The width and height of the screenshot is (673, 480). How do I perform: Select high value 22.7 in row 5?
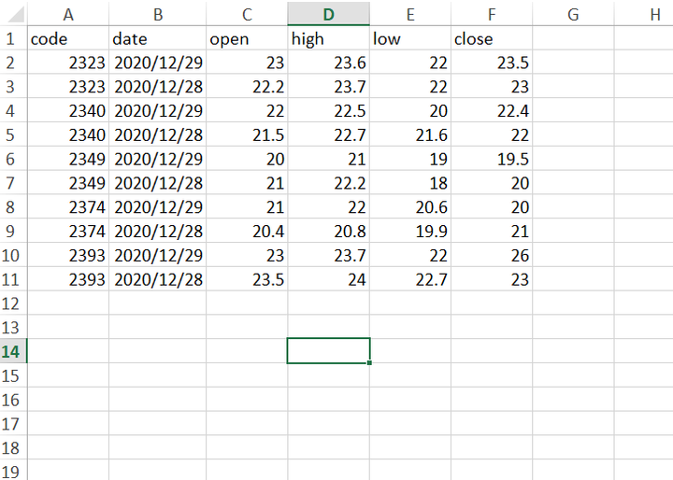point(328,134)
